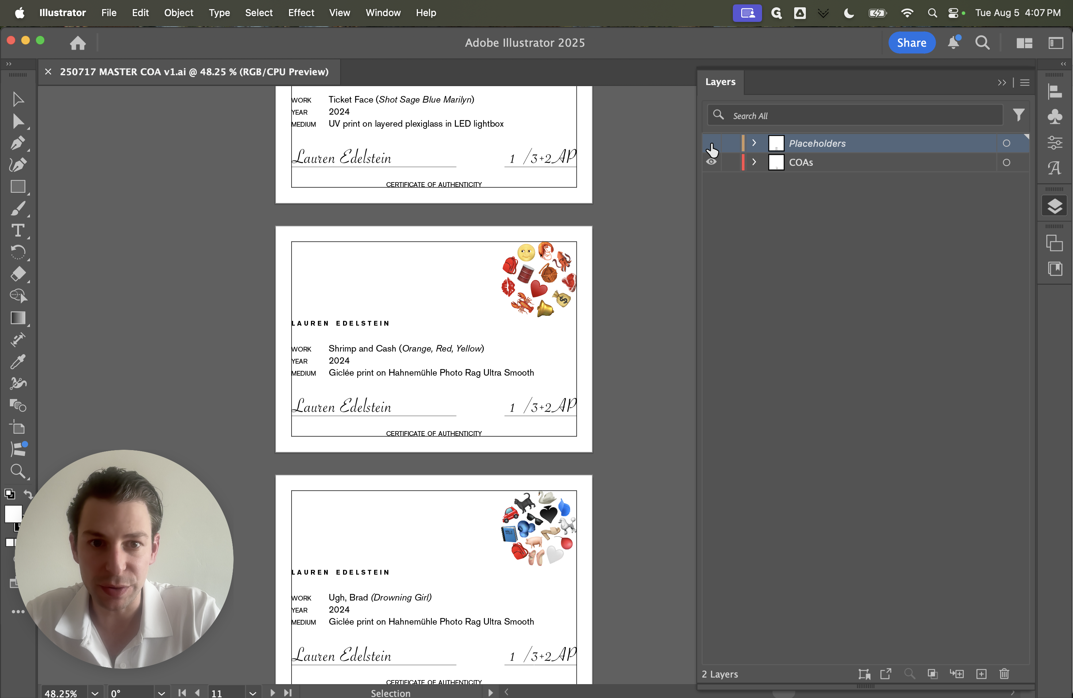Open the File menu
1073x698 pixels.
click(x=109, y=13)
